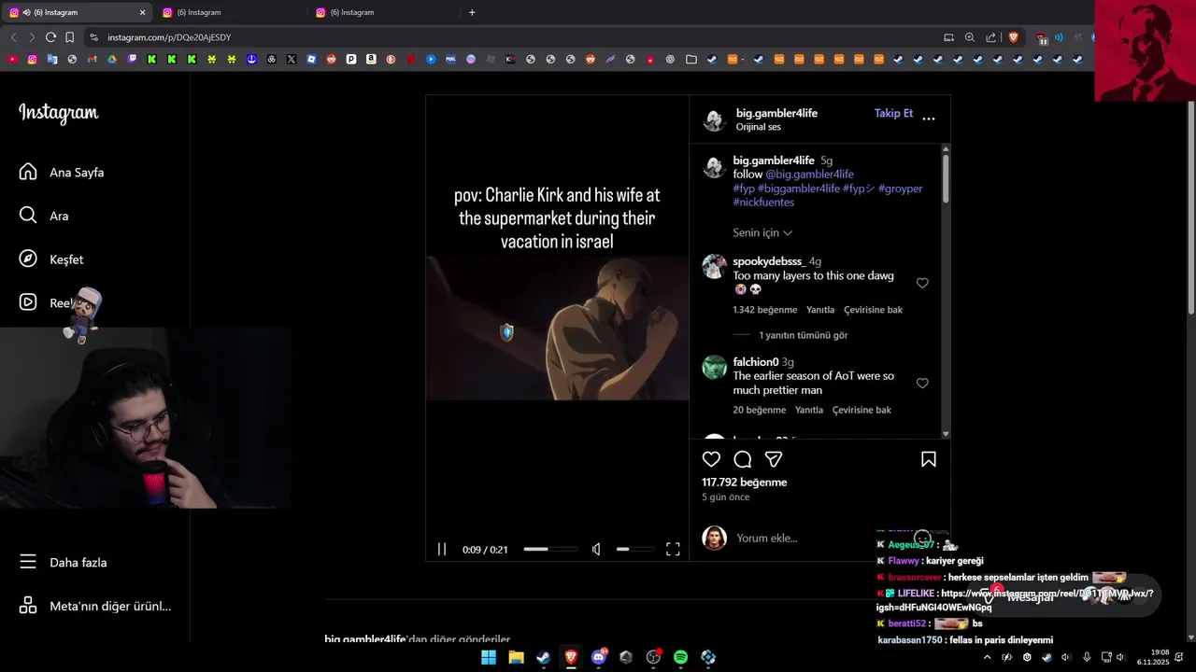This screenshot has height=672, width=1196.
Task: View translation of falchion0 comment
Action: point(861,410)
